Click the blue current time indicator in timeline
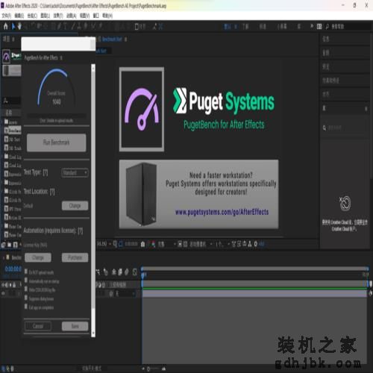The width and height of the screenshot is (373, 373). click(143, 275)
